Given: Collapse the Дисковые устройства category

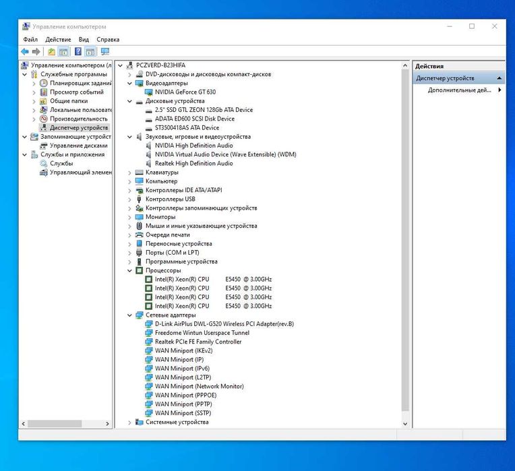Looking at the screenshot, I should (129, 101).
